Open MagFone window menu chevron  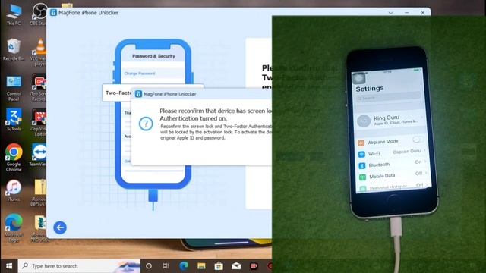[x=390, y=13]
